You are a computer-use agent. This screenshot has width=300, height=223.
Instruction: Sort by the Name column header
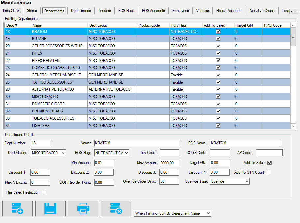click(59, 25)
